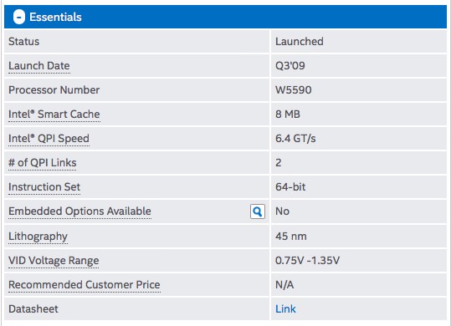Click the Instruction Set label

[x=44, y=187]
